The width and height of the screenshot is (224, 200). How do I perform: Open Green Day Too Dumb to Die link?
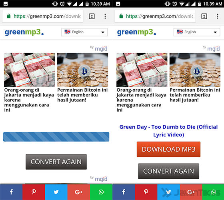coord(168,131)
